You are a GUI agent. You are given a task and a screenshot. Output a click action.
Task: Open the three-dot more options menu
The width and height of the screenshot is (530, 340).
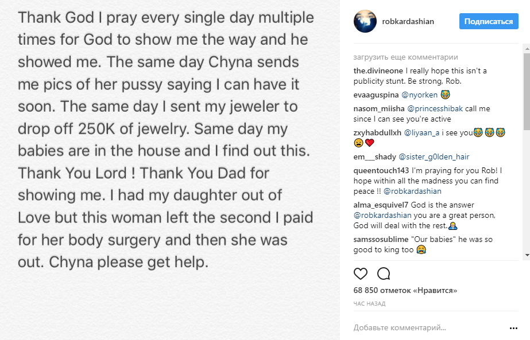pos(513,329)
